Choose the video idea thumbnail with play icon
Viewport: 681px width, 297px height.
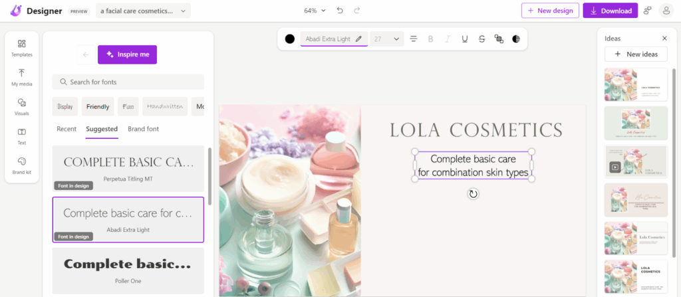(636, 161)
